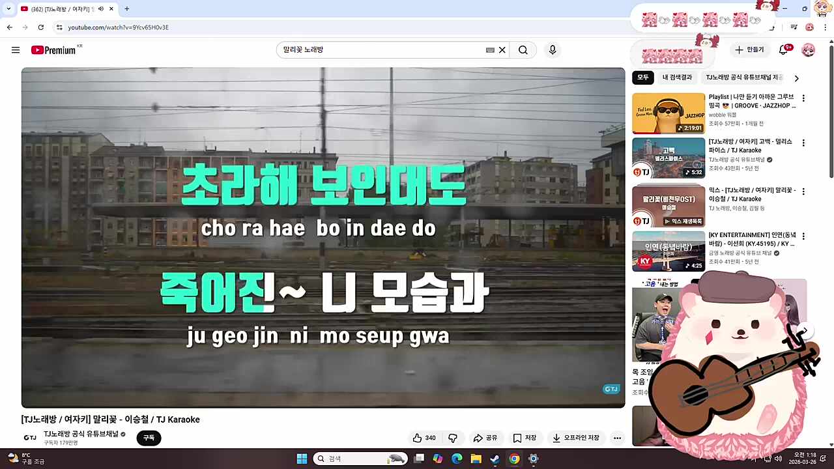Select the 모두 filter chip
Viewport: 834px width, 469px height.
(643, 78)
